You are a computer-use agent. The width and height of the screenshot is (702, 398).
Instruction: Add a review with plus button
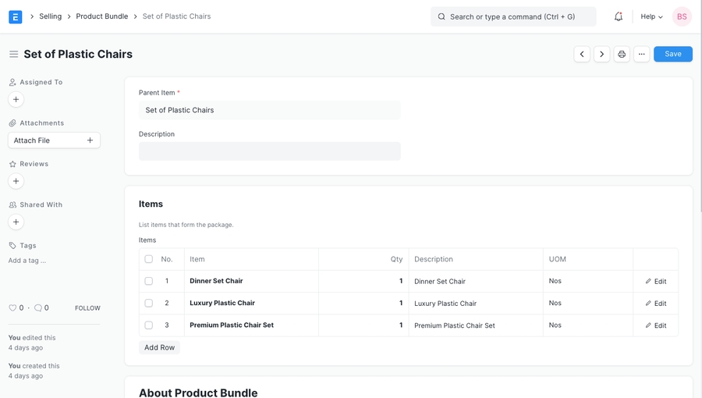click(x=16, y=181)
